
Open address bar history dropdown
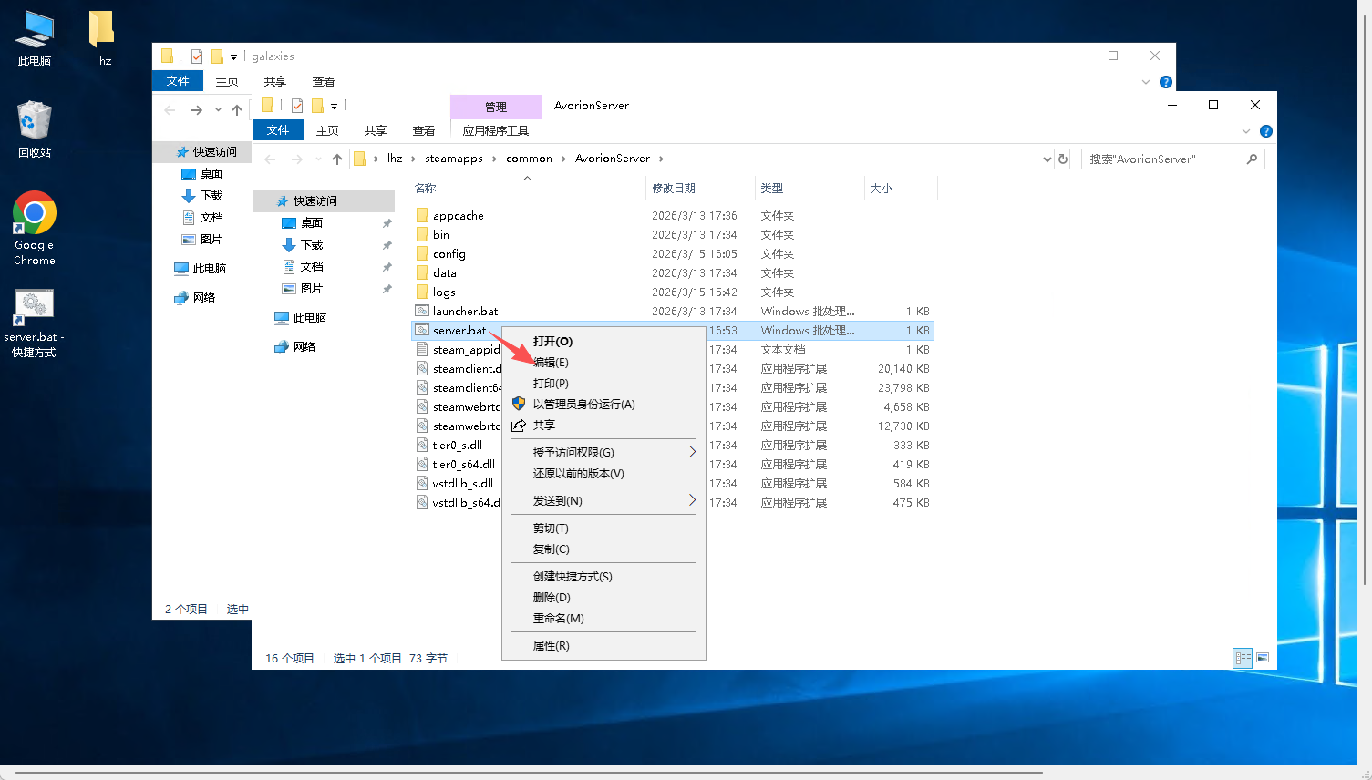point(1047,159)
